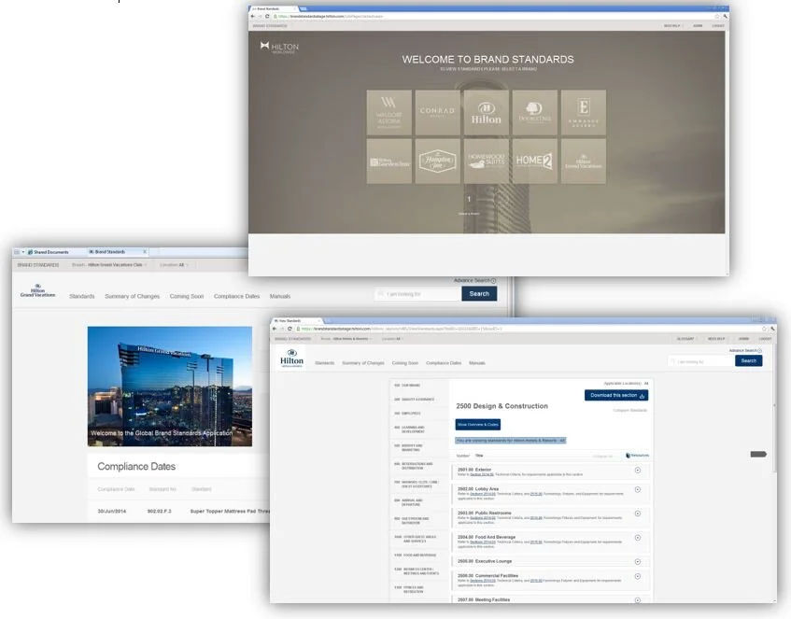The height and width of the screenshot is (619, 791).
Task: Pick the DoubleTree brand tile
Action: point(535,112)
